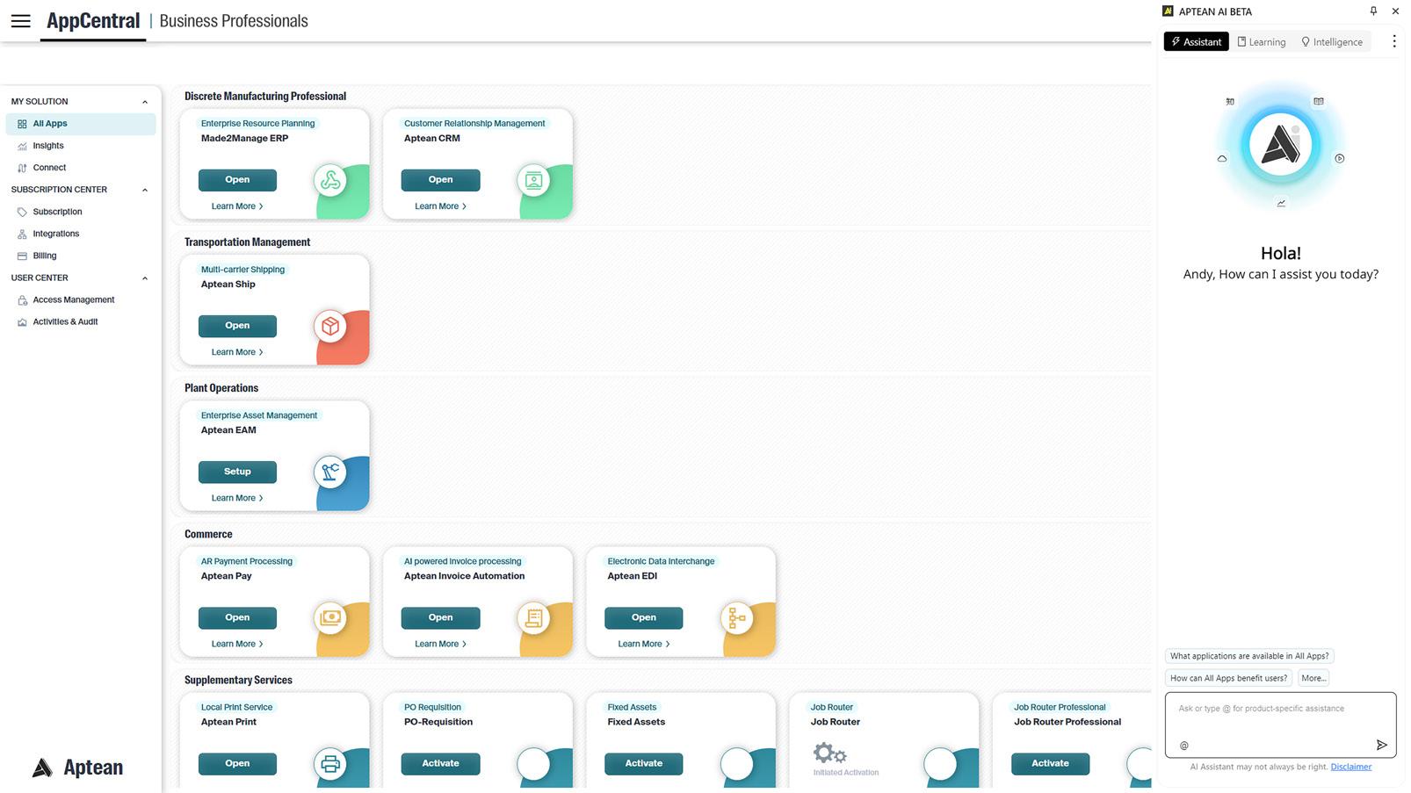
Task: Click the Aptean logo in sidebar footer
Action: pos(77,768)
